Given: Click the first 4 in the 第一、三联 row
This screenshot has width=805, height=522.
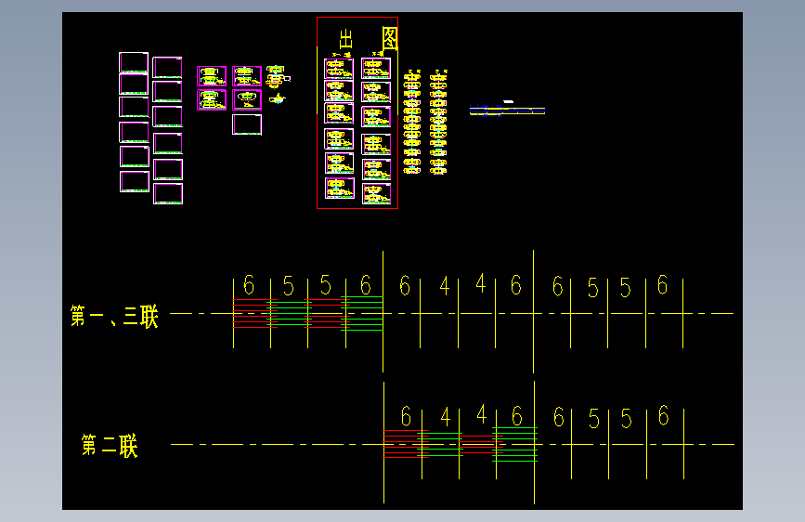Looking at the screenshot, I should [444, 286].
